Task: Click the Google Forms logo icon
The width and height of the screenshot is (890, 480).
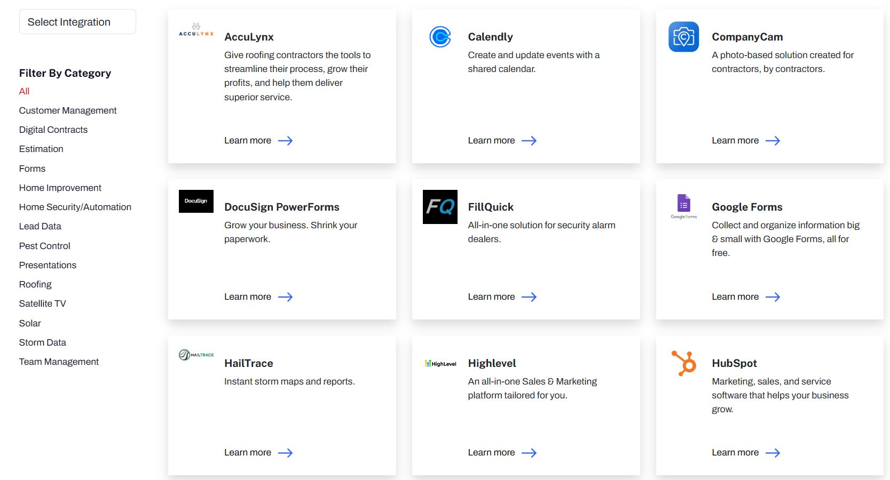Action: pos(683,206)
